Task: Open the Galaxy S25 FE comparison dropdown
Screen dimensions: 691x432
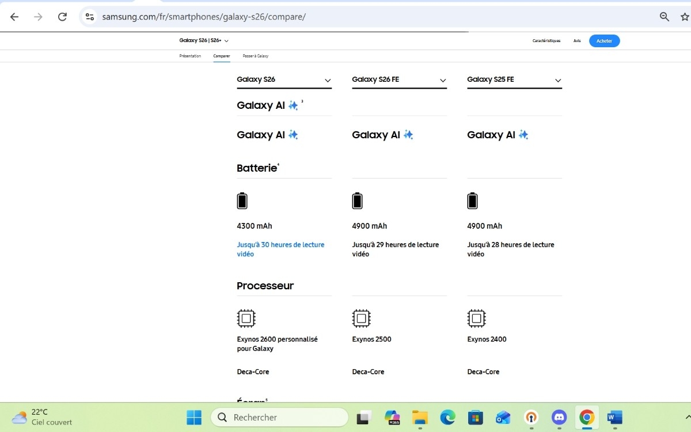Action: (515, 80)
